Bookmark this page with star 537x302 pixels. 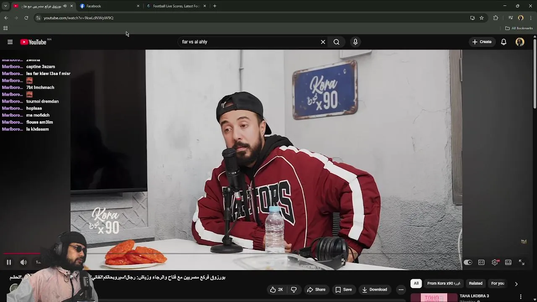tap(482, 18)
